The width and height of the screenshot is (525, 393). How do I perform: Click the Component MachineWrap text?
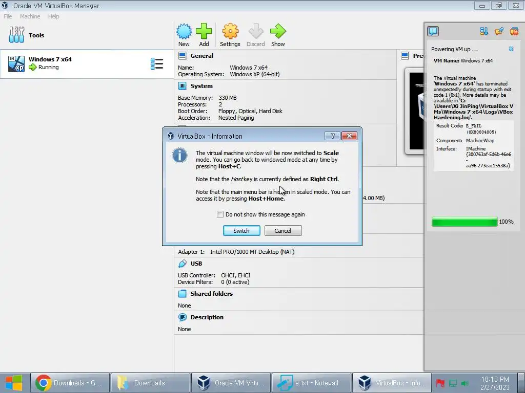pos(480,141)
